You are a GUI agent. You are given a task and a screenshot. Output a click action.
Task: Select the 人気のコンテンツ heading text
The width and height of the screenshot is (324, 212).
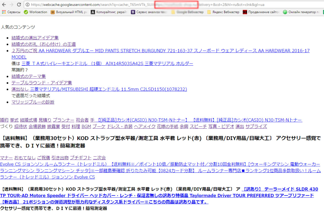pyautogui.click(x=18, y=27)
